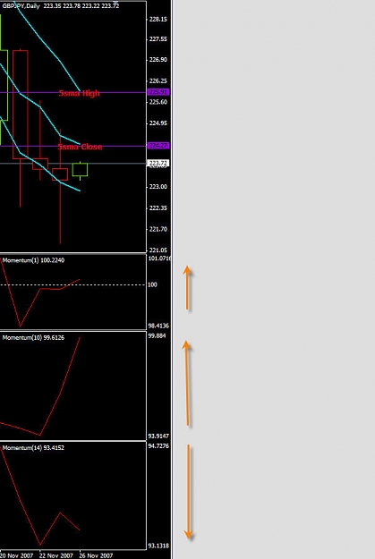Click the Momentum(10) 99.6126 indicator label

coord(33,337)
